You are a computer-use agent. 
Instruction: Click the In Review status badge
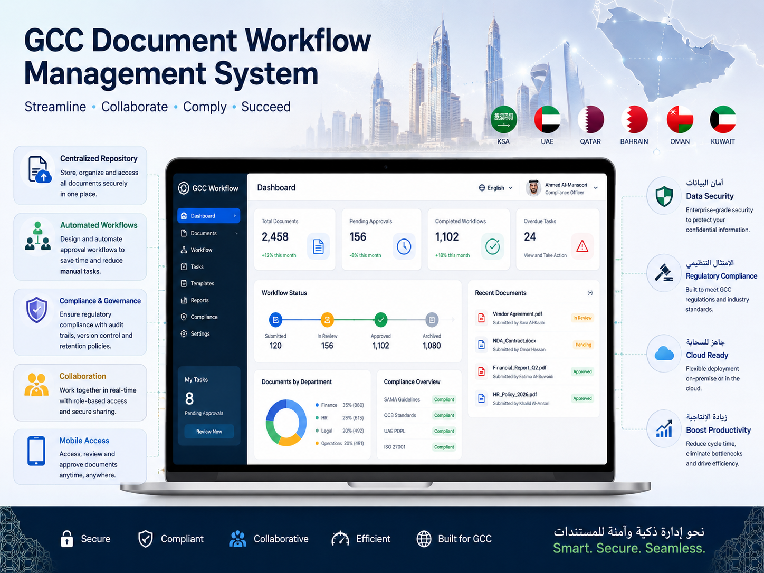[582, 318]
